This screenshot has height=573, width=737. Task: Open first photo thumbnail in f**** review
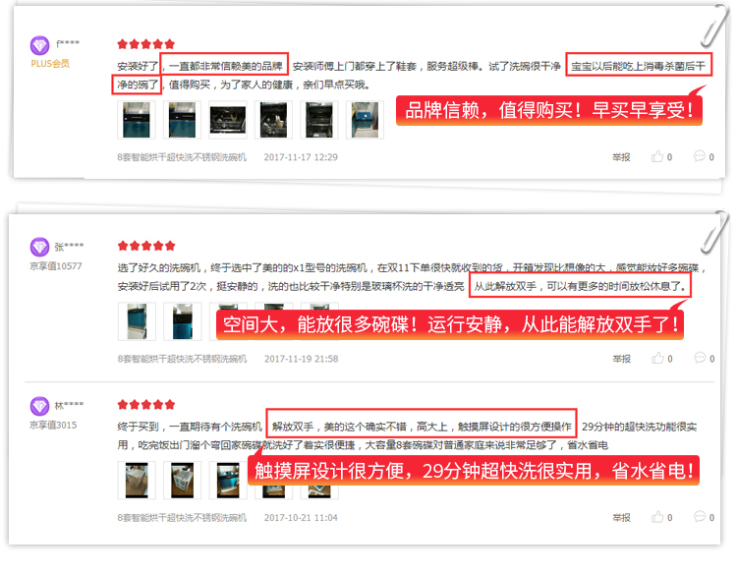coord(137,120)
